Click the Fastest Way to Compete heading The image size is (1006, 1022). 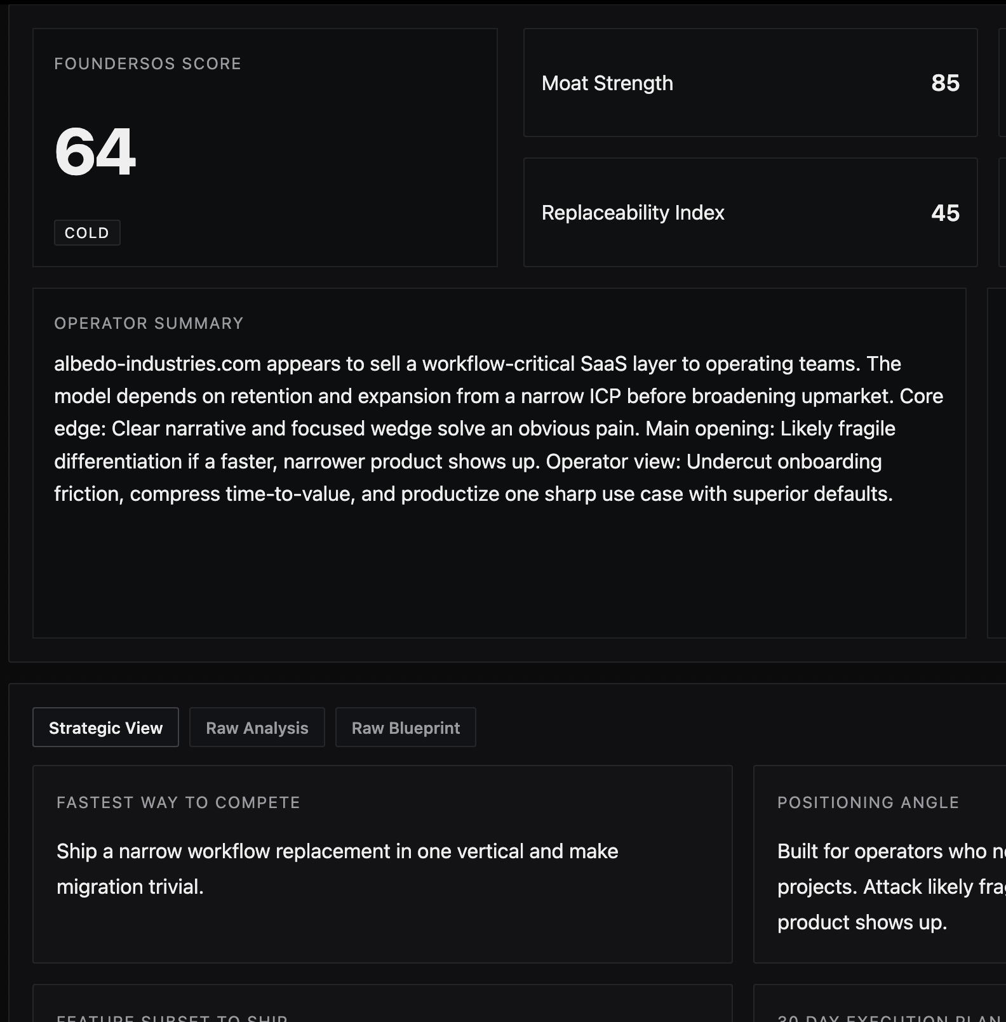[178, 802]
